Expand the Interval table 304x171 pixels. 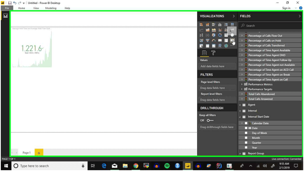click(240, 111)
